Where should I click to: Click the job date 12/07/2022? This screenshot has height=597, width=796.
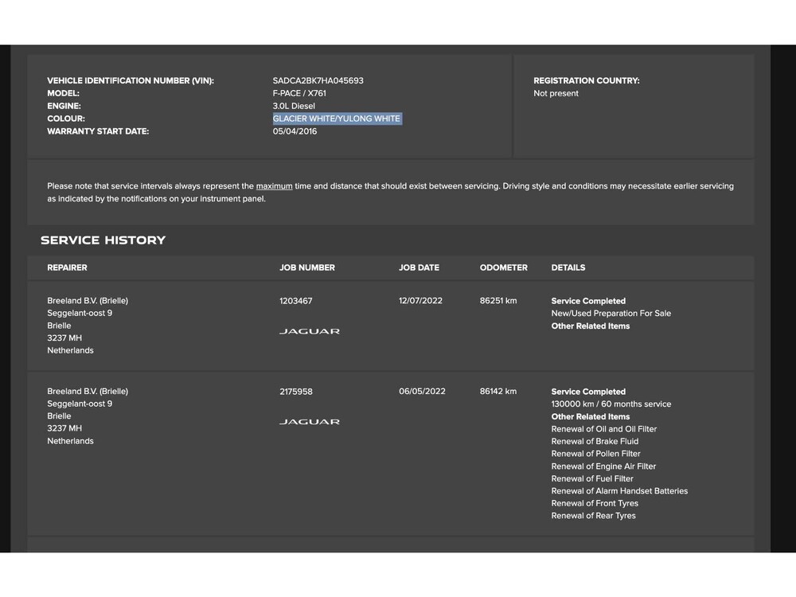coord(420,301)
